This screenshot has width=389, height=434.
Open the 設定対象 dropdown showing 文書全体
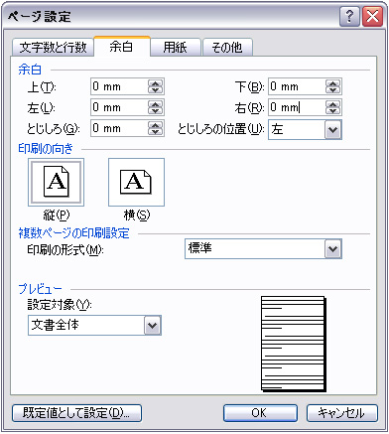[x=152, y=326]
